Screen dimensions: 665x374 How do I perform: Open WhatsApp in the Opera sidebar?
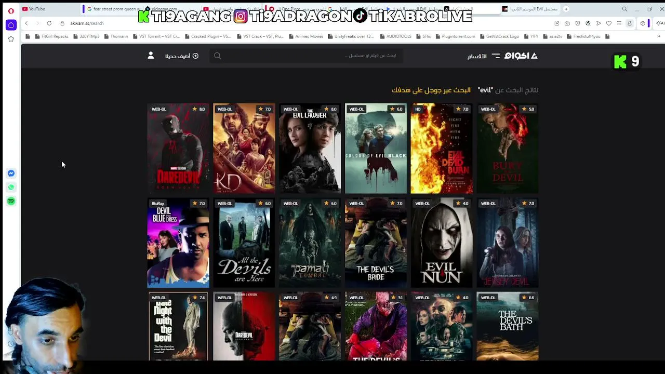[x=11, y=187]
